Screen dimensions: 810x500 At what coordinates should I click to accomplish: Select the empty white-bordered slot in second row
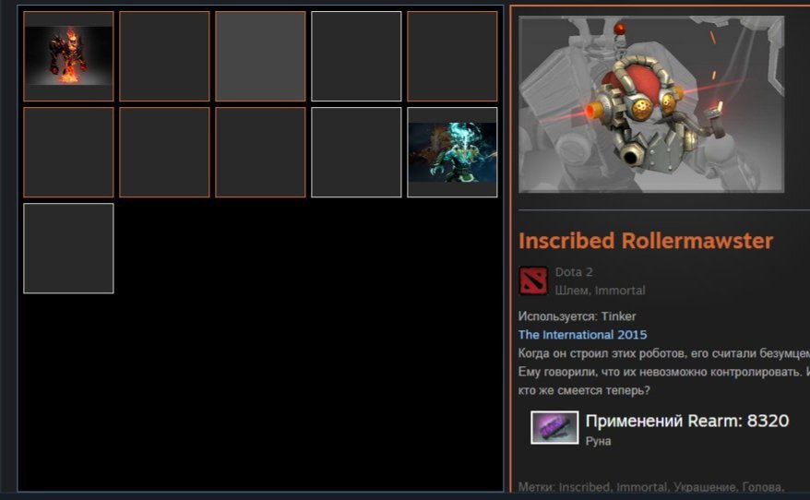(356, 152)
